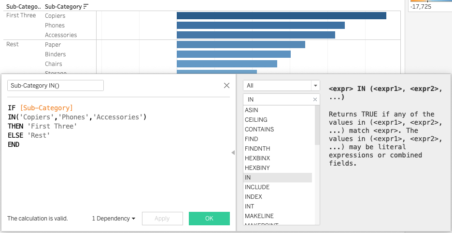Click the Copiers bar in the chart
The image size is (452, 233).
(281, 16)
